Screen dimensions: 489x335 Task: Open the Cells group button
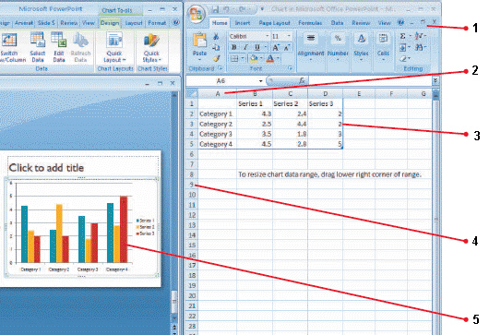tap(383, 47)
